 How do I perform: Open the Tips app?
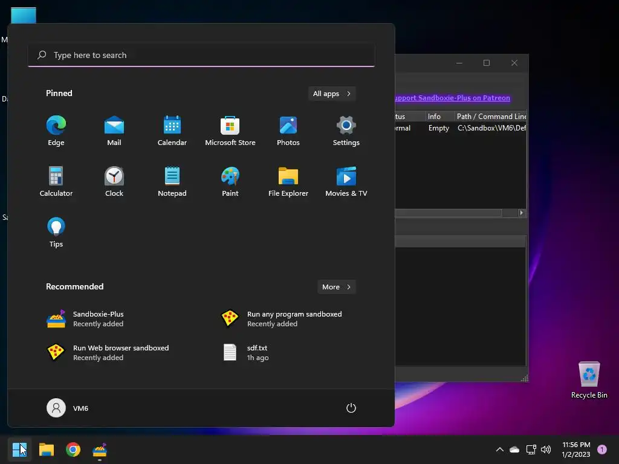pyautogui.click(x=56, y=233)
